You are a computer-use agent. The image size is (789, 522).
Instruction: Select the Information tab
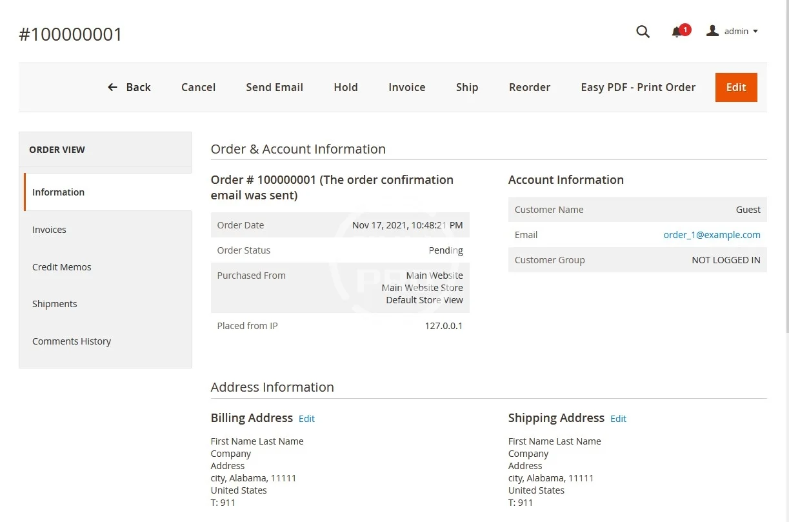tap(58, 192)
